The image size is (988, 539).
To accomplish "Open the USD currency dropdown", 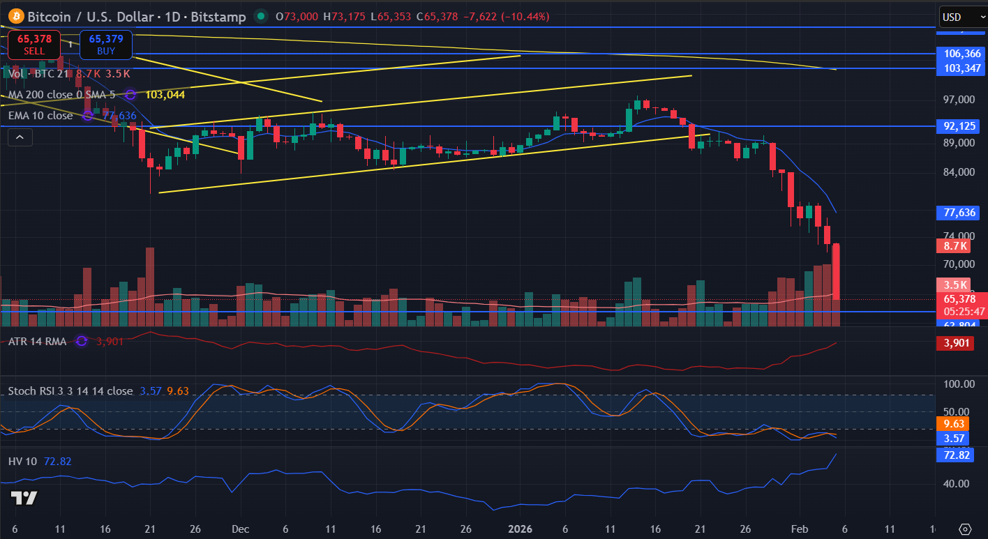I will click(x=959, y=17).
